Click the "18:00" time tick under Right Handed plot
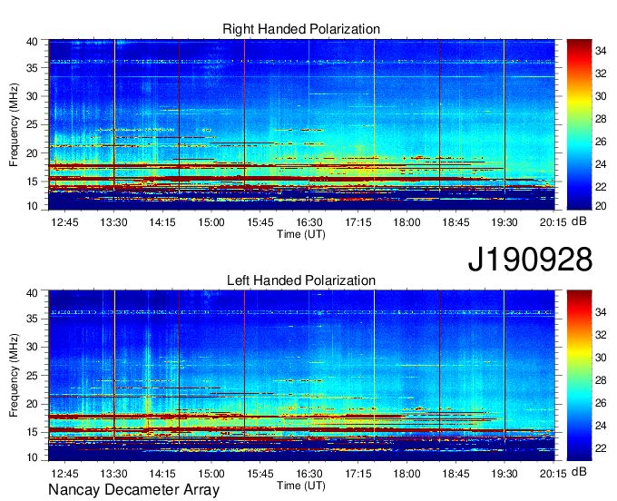 pos(406,222)
